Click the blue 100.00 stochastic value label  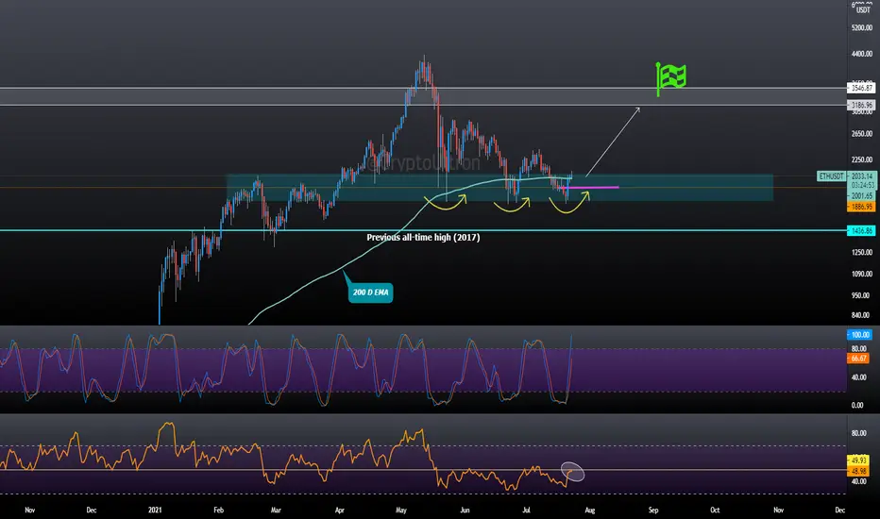859,335
